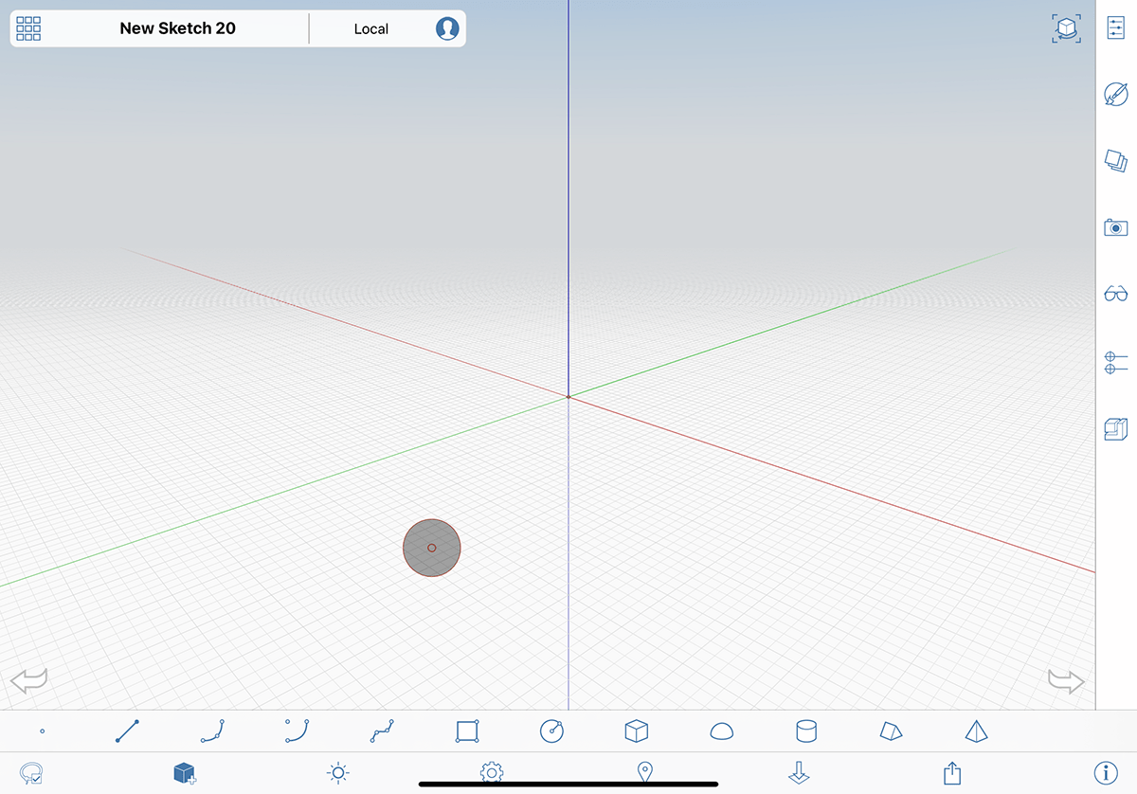The width and height of the screenshot is (1137, 794).
Task: Tap the download import arrow
Action: [799, 773]
